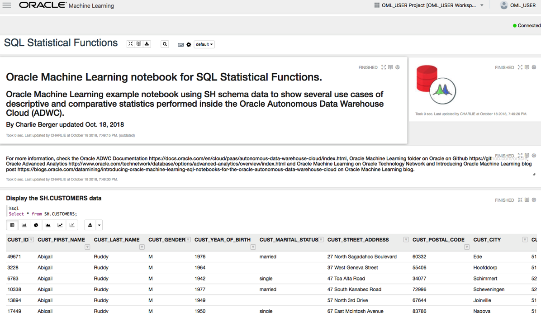Click the OML_USER avatar icon
This screenshot has height=313, width=541.
tap(504, 5)
